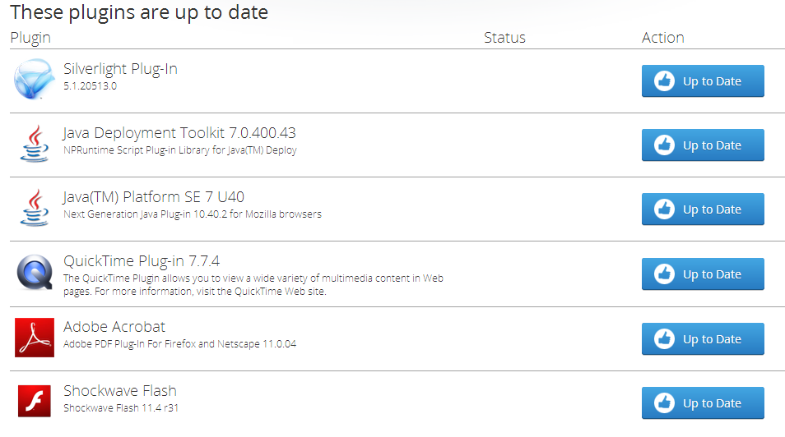
Task: Click the Adobe Acrobat PDF icon
Action: point(34,337)
